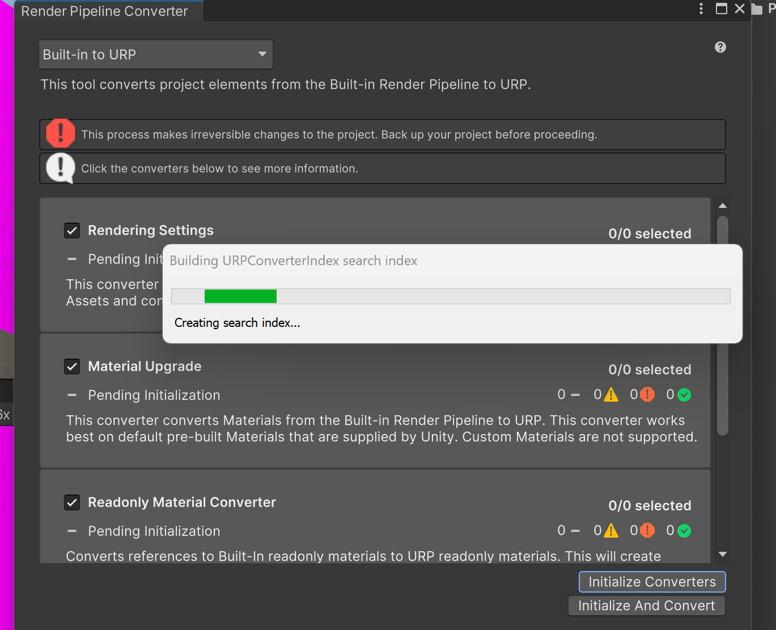
Task: Click Material Upgrade red error count icon
Action: tap(647, 394)
